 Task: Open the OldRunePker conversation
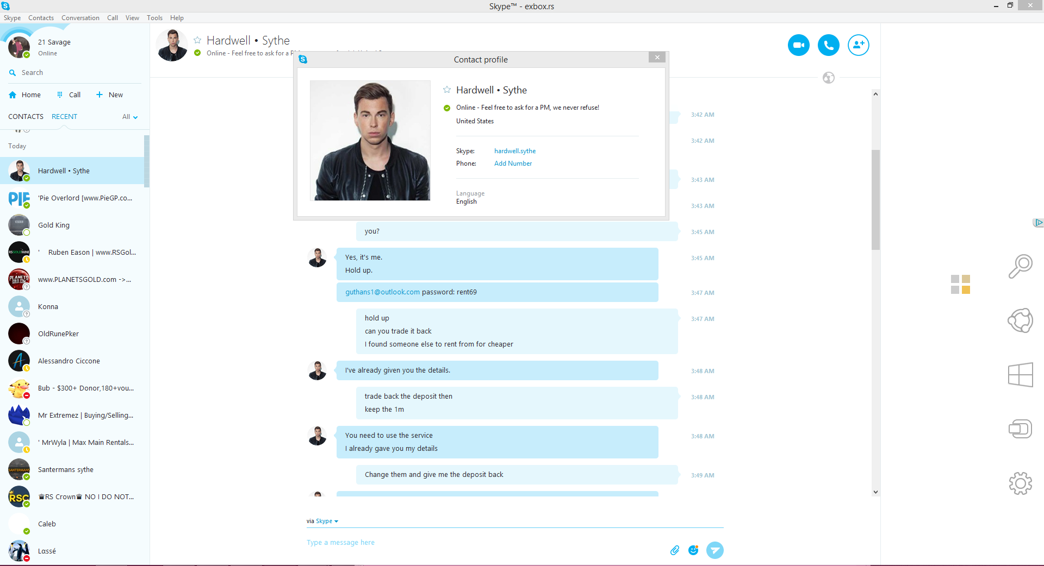tap(72, 334)
